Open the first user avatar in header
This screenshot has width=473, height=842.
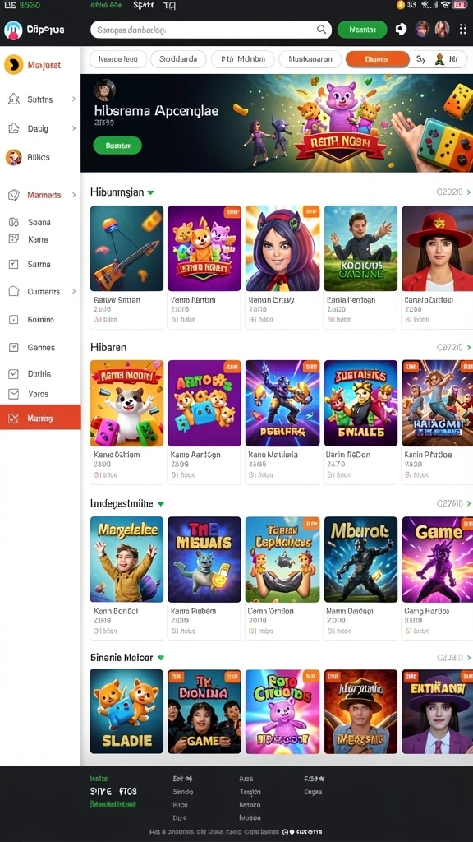tap(423, 29)
